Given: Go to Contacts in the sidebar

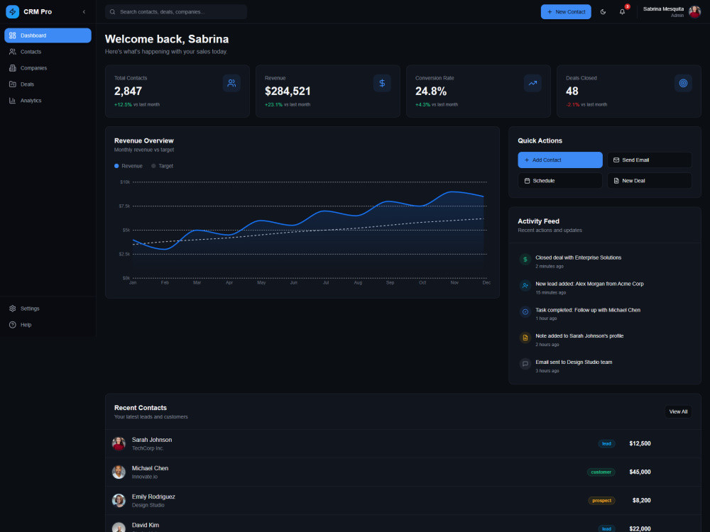Looking at the screenshot, I should pyautogui.click(x=48, y=52).
